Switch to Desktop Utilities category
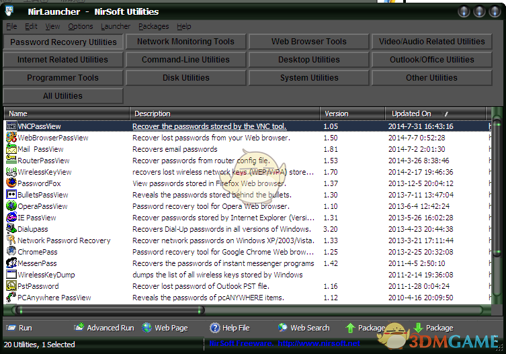The height and width of the screenshot is (354, 506). click(309, 60)
